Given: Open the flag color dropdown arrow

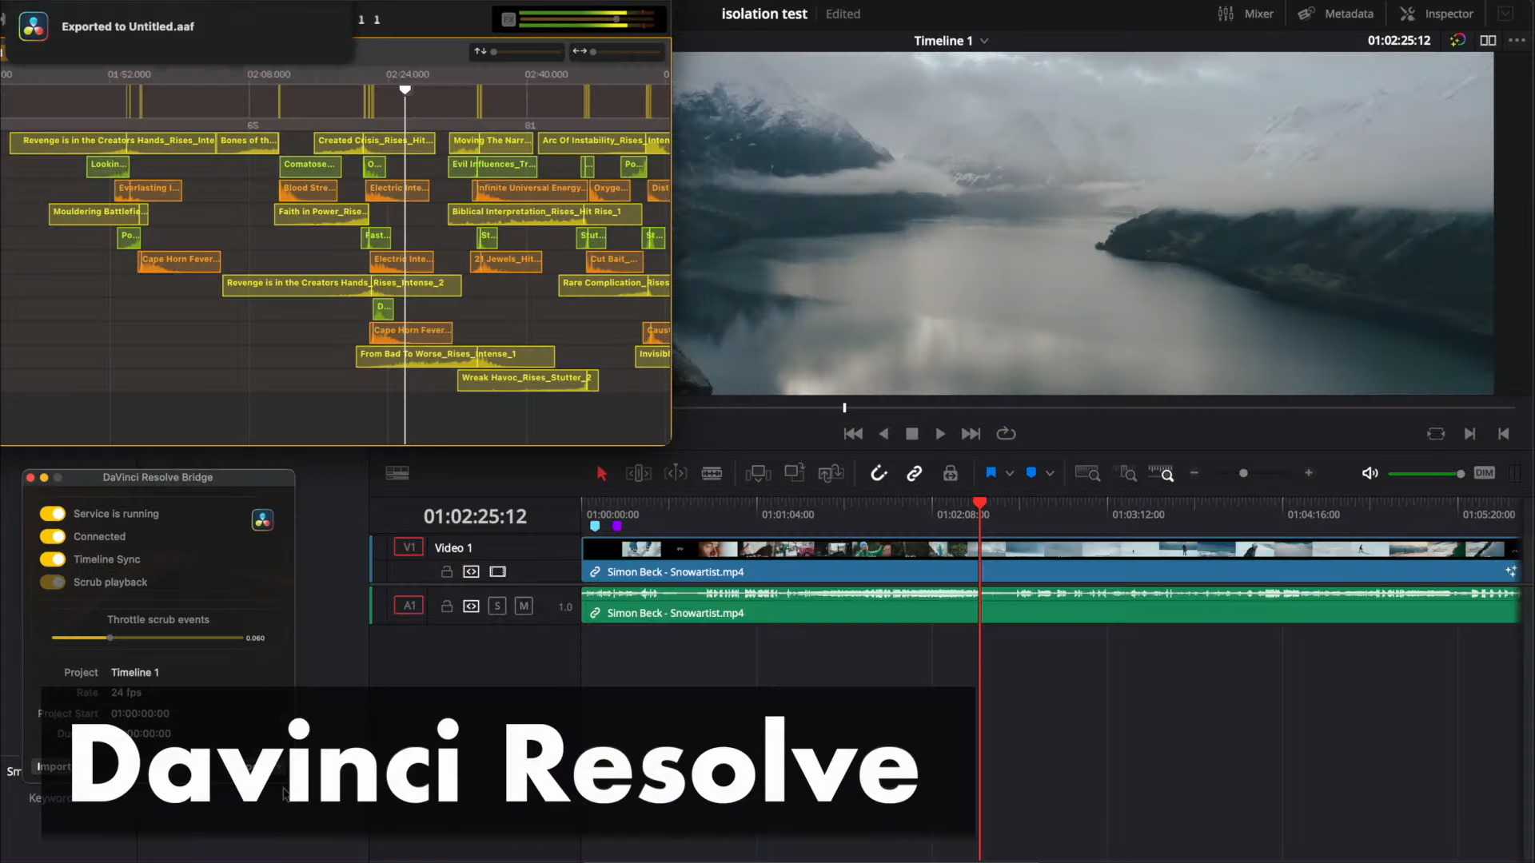Looking at the screenshot, I should click(x=1010, y=474).
